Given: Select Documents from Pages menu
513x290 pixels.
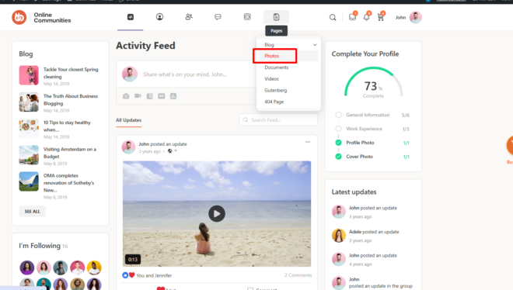Looking at the screenshot, I should coord(277,67).
